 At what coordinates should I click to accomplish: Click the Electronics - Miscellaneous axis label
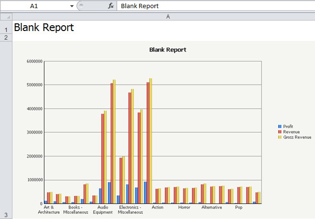coord(130,209)
